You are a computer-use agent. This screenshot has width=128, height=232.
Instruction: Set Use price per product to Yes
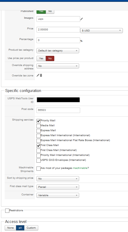(41, 58)
